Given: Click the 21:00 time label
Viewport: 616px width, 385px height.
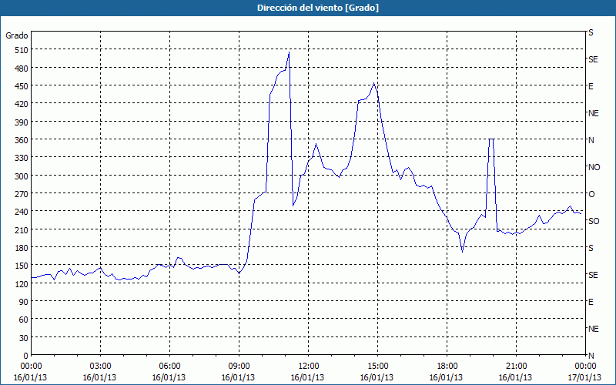Looking at the screenshot, I should pos(516,367).
